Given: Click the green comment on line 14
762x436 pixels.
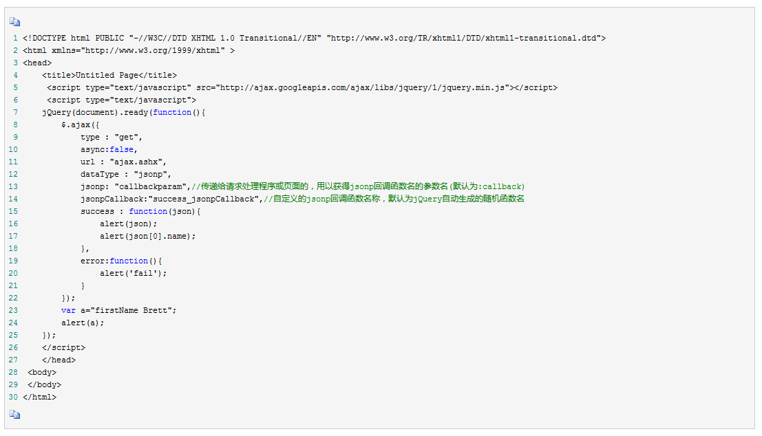Looking at the screenshot, I should coord(394,199).
